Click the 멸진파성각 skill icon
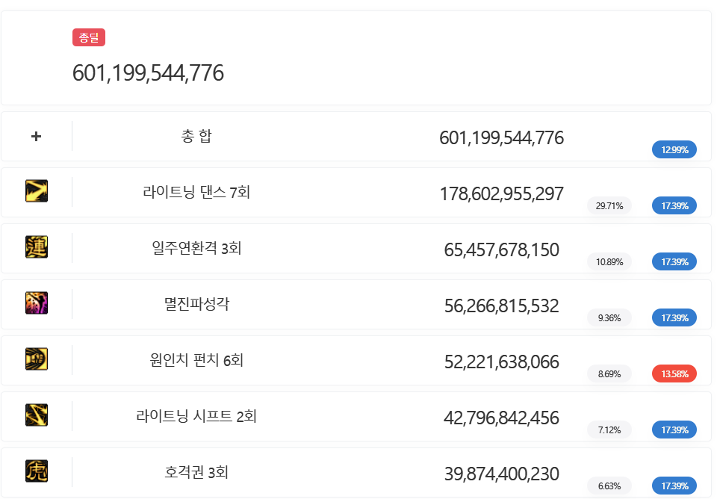This screenshot has height=499, width=717. pos(37,303)
